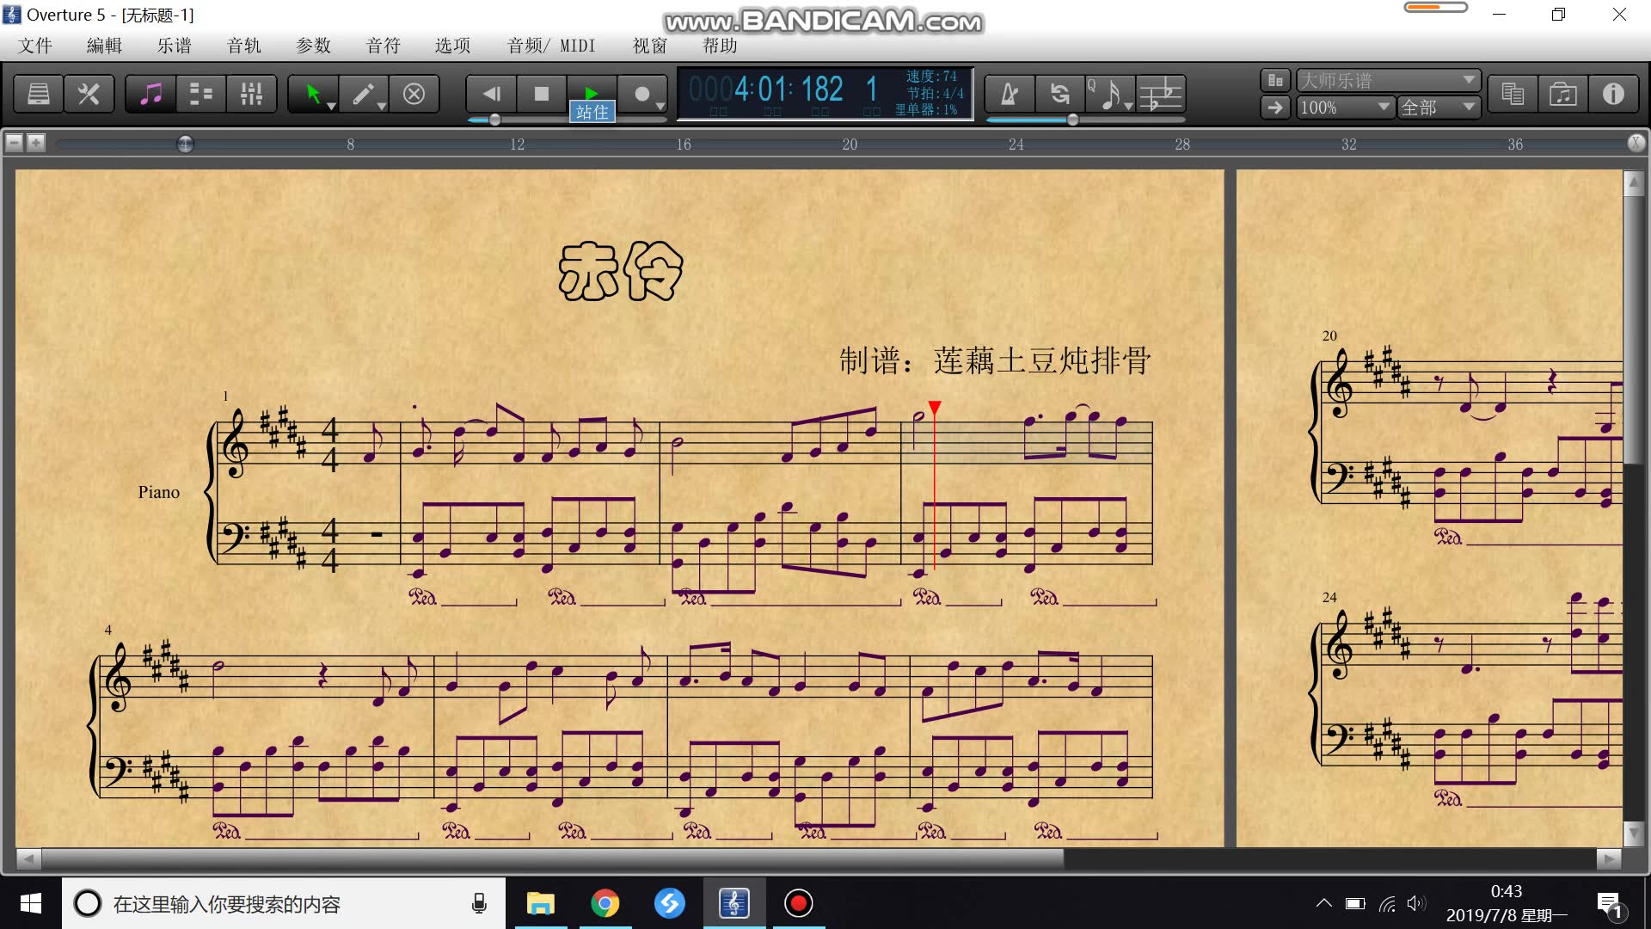Open the file drawer toolbar icon
Screen dimensions: 1651x929
(39, 94)
